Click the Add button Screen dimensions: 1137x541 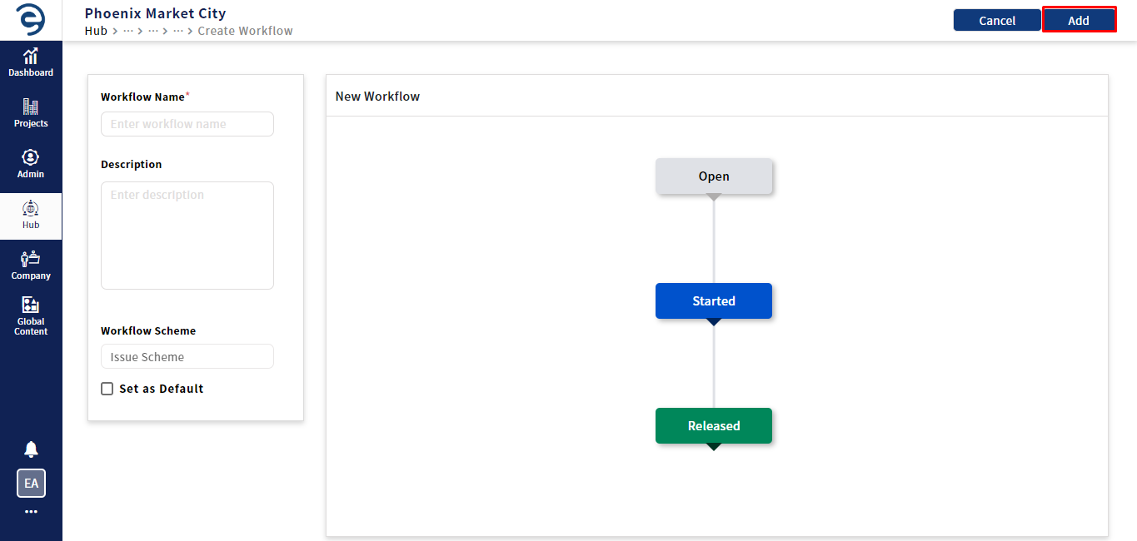(x=1079, y=20)
